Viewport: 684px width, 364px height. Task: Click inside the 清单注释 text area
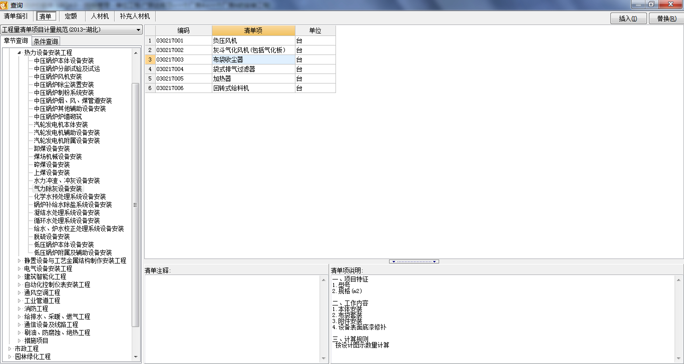[x=232, y=318]
